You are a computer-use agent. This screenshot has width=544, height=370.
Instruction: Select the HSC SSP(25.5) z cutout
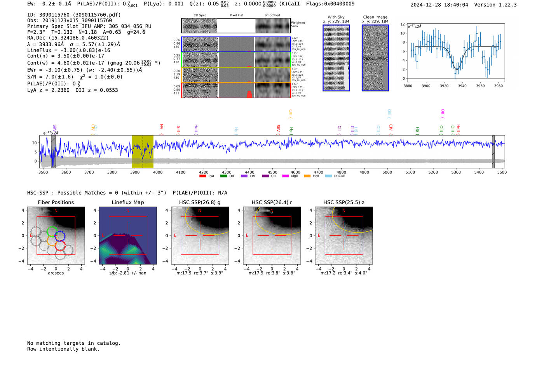coord(344,236)
